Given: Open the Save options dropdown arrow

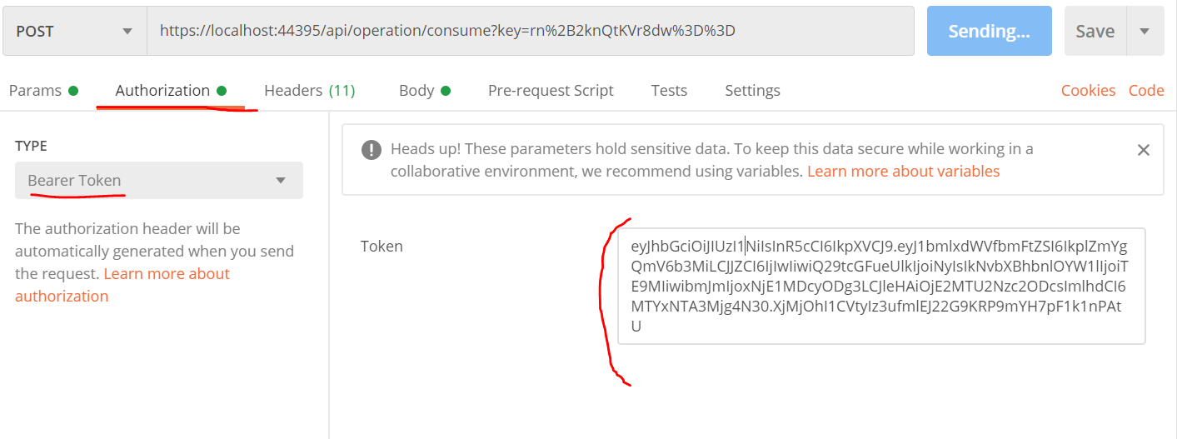Looking at the screenshot, I should coord(1145,32).
